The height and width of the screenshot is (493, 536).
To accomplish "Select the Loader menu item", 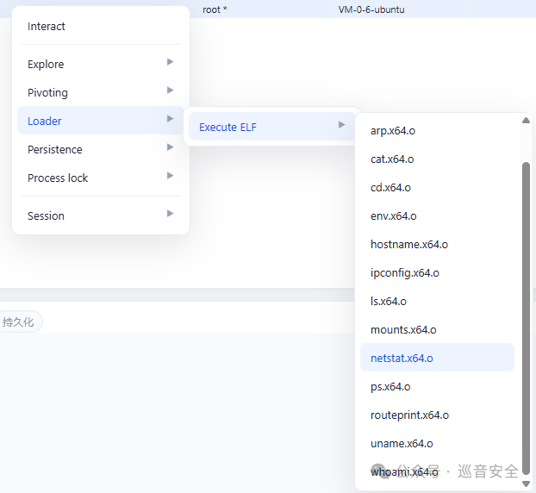I will (x=101, y=121).
